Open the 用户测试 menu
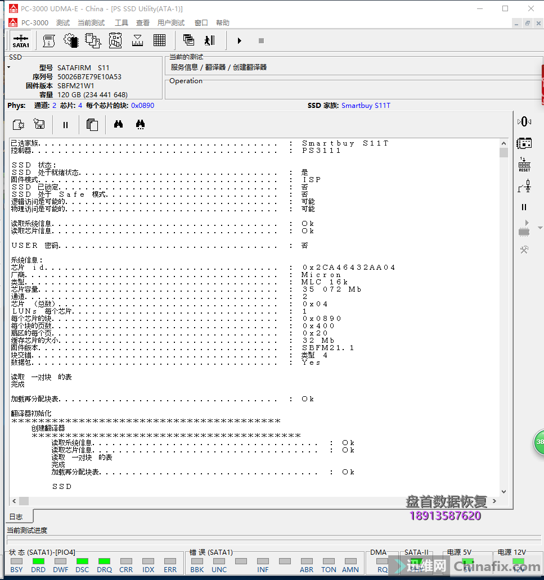Viewport: 544px width, 580px height. pyautogui.click(x=170, y=23)
